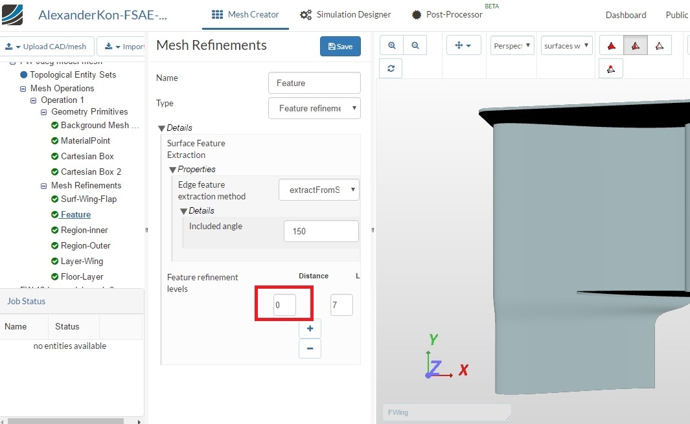
Task: Collapse the Properties section triangle
Action: 172,170
